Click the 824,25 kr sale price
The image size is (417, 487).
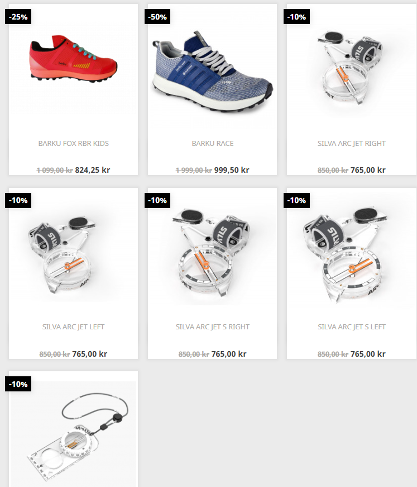click(93, 170)
